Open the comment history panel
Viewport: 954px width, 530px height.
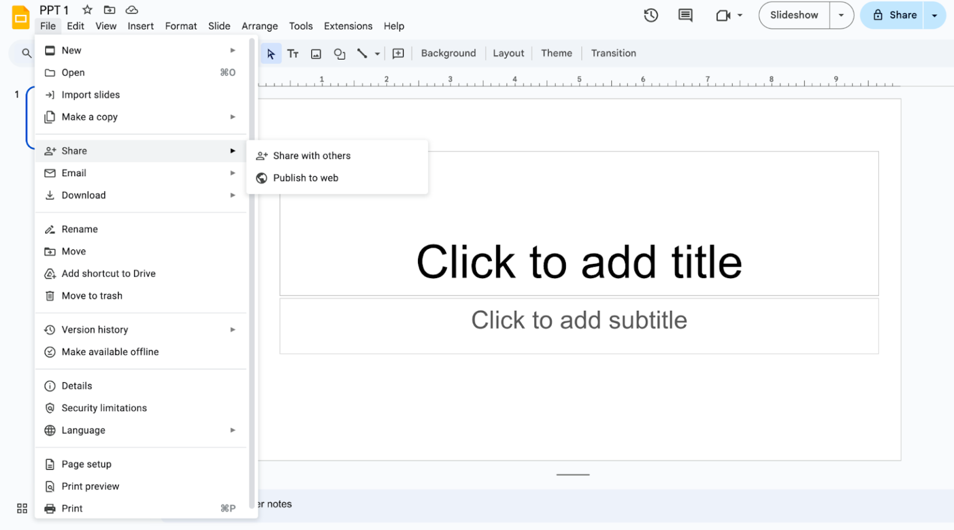tap(685, 15)
